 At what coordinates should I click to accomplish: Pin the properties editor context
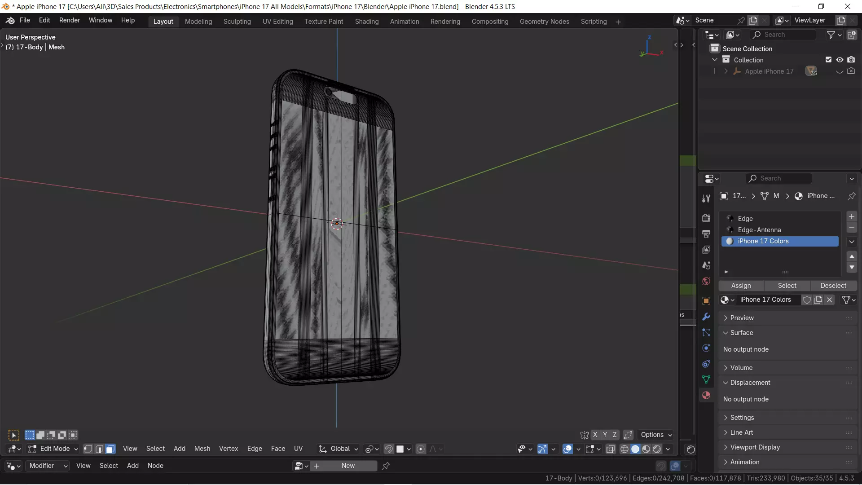click(851, 196)
